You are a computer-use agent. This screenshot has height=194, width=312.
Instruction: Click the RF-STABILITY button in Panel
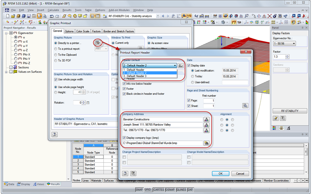tap(289, 111)
